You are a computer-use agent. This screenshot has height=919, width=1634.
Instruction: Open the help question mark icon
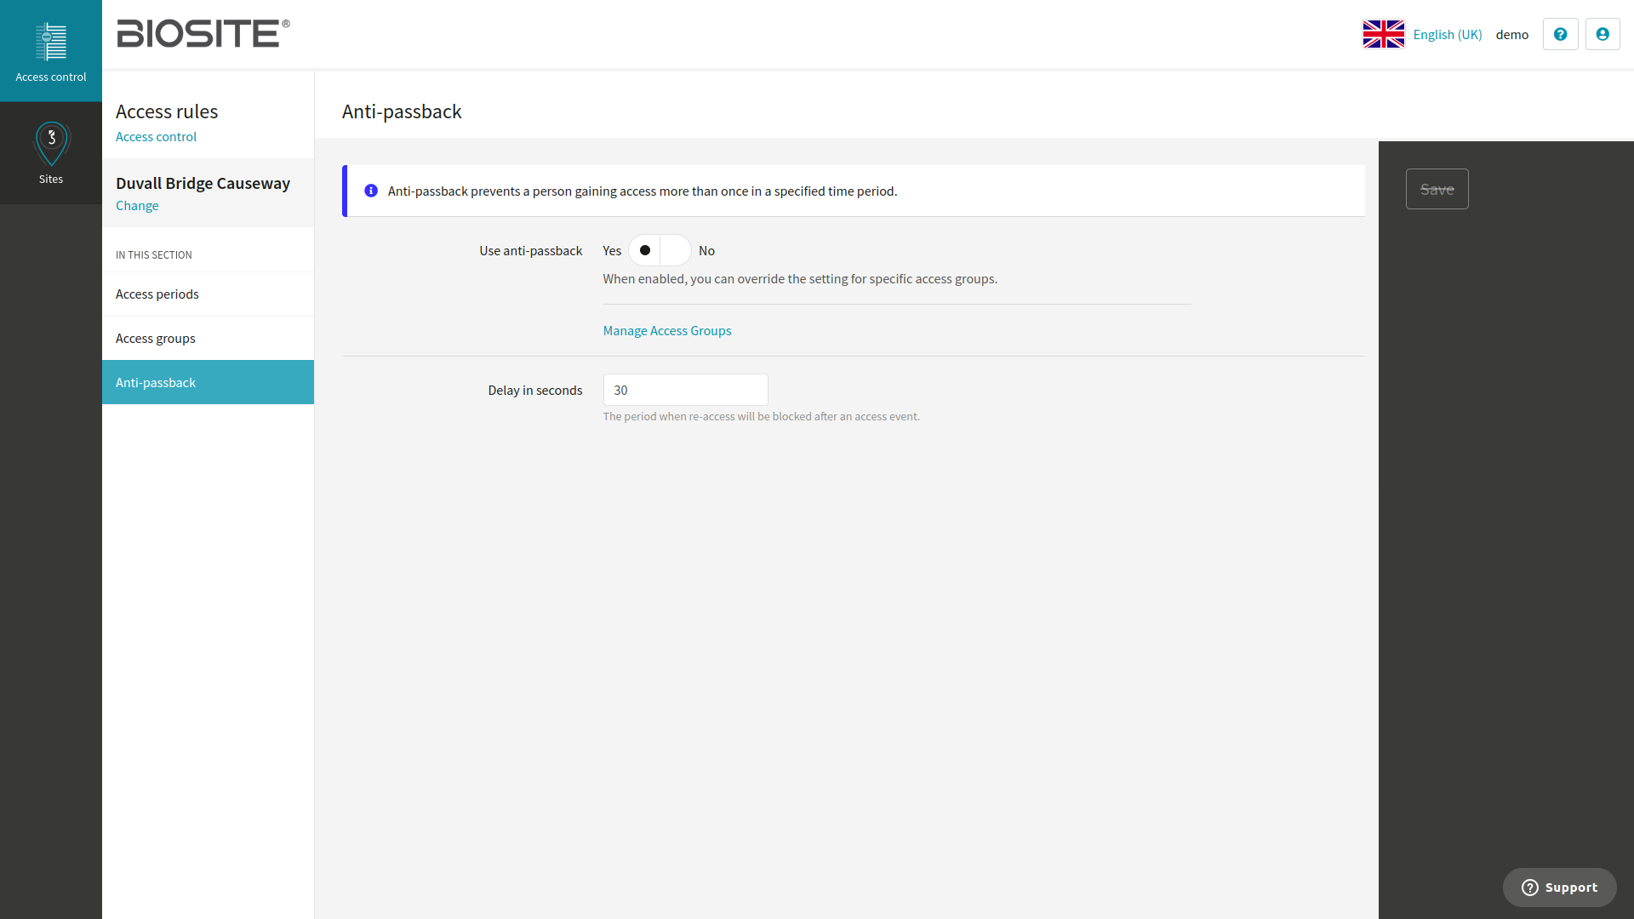point(1560,34)
